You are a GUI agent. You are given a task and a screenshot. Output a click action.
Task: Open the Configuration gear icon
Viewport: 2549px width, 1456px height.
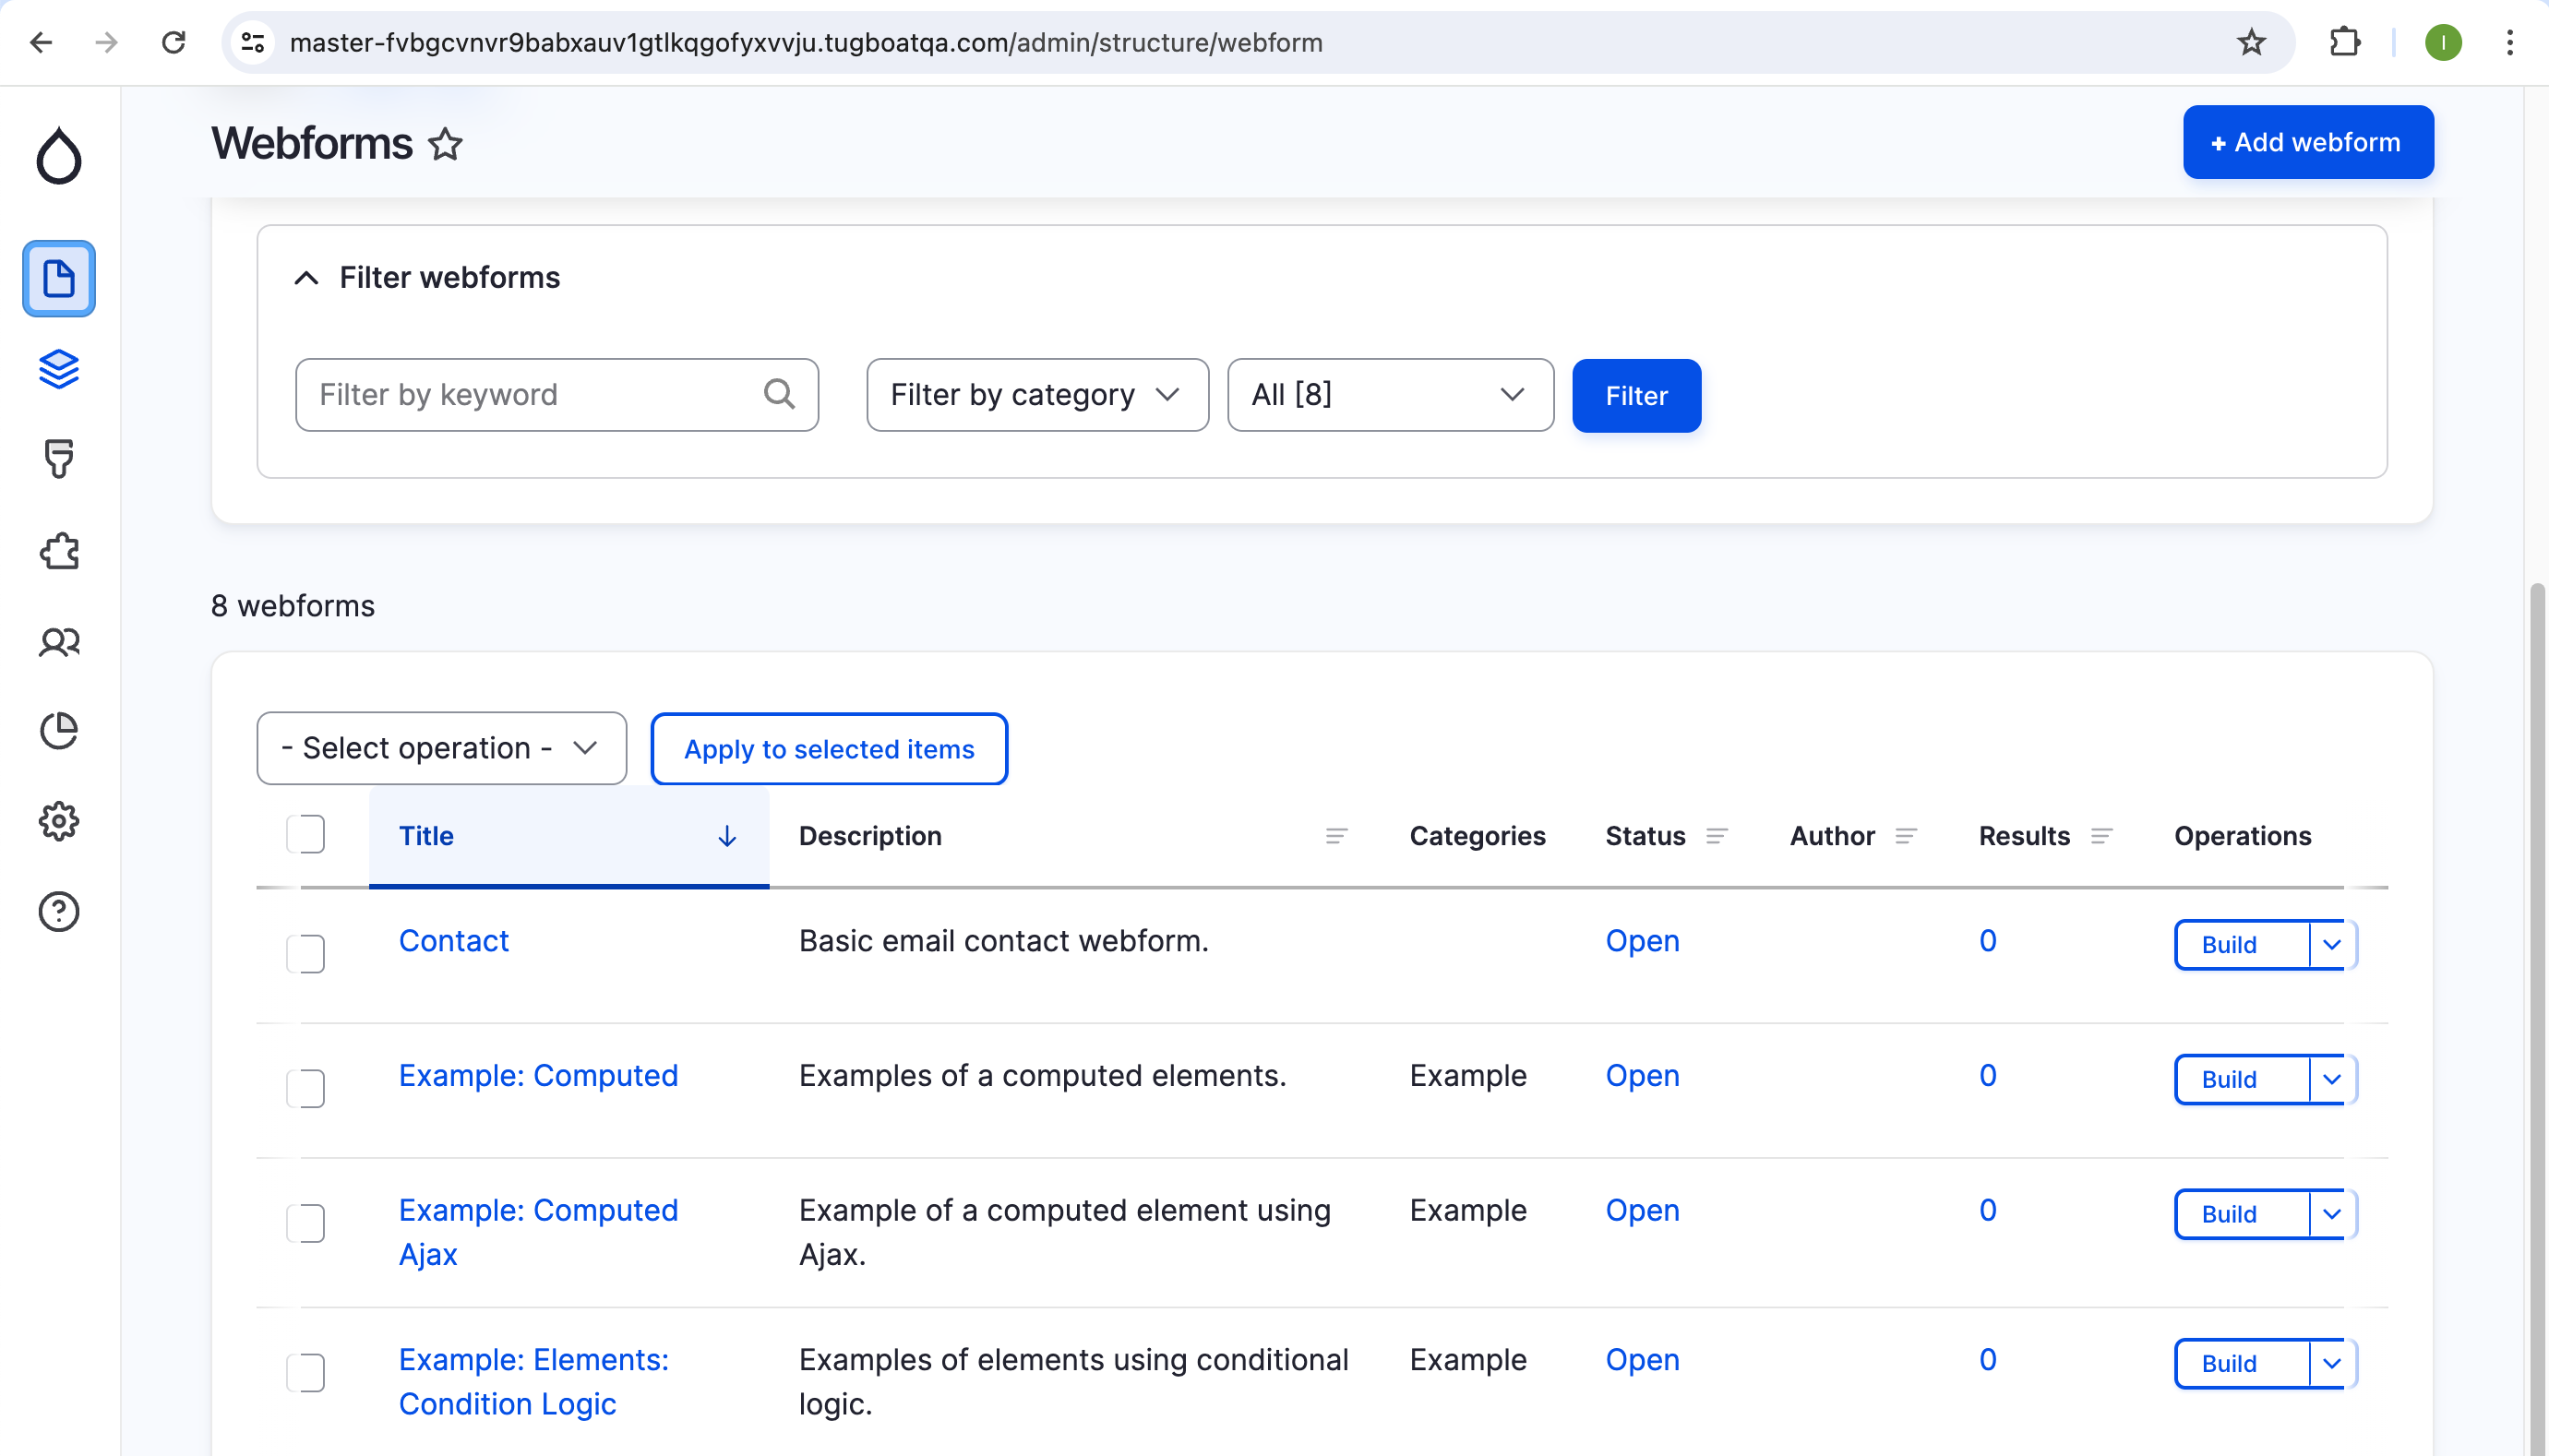pyautogui.click(x=59, y=821)
